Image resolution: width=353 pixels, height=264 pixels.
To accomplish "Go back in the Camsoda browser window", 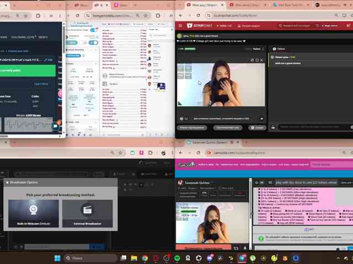I will (x=180, y=153).
